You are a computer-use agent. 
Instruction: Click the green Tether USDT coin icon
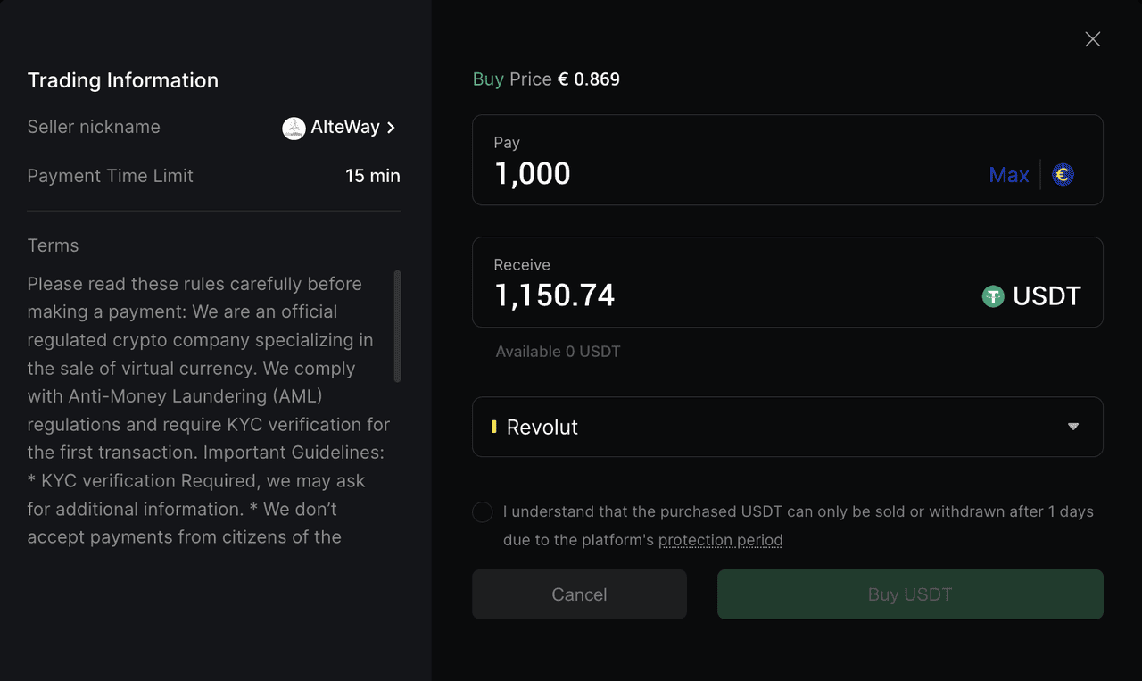pos(993,296)
